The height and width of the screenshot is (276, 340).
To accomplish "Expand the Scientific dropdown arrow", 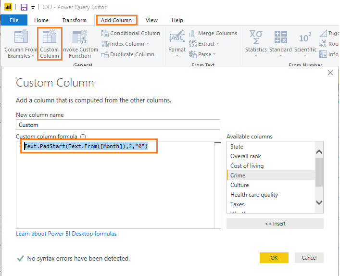I will [305, 56].
